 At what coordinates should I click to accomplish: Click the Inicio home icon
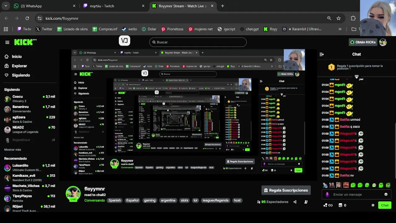[x=6, y=57]
